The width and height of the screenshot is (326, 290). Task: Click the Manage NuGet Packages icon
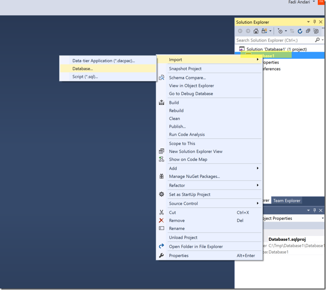coord(162,176)
